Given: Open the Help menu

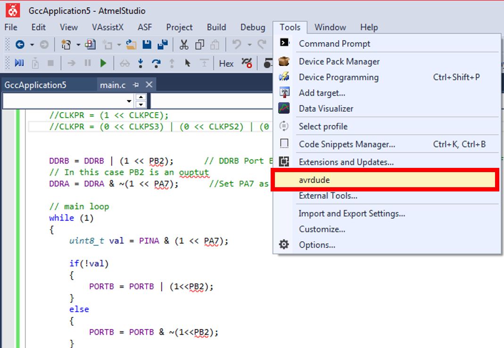Looking at the screenshot, I should pyautogui.click(x=369, y=27).
